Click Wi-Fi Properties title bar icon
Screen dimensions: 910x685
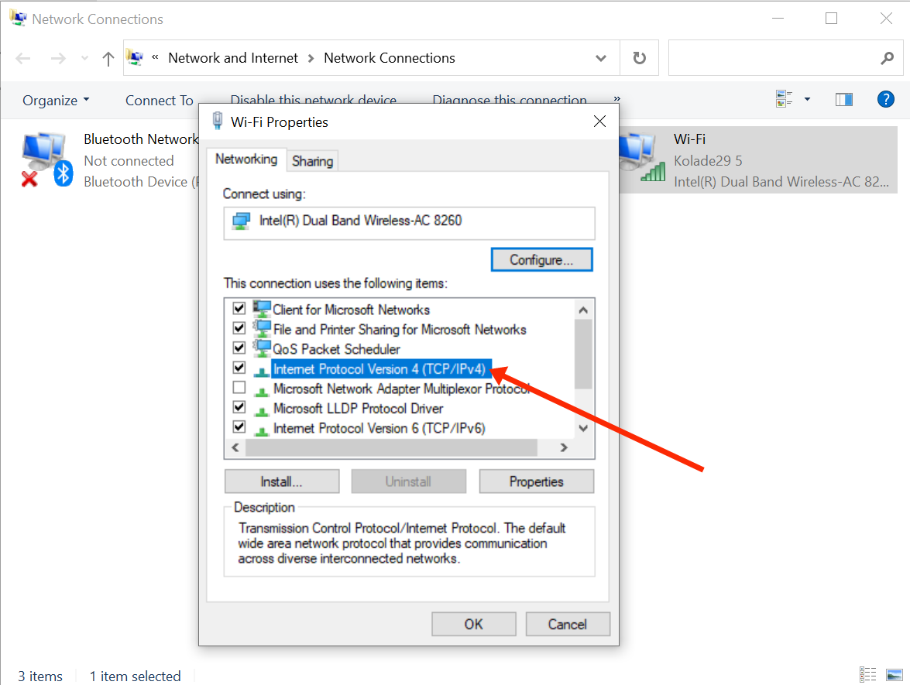(217, 121)
